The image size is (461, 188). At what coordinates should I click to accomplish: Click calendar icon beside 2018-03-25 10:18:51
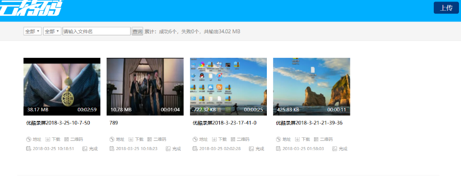coord(29,149)
